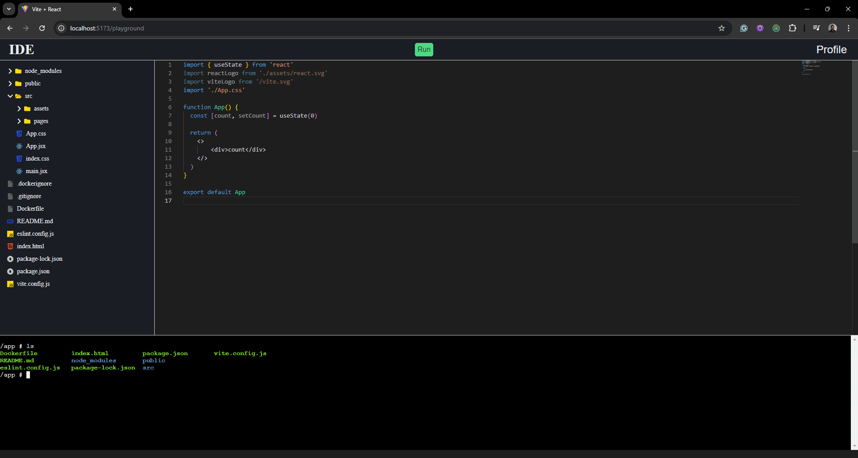
Task: Open App.css in the file tree
Action: [36, 134]
